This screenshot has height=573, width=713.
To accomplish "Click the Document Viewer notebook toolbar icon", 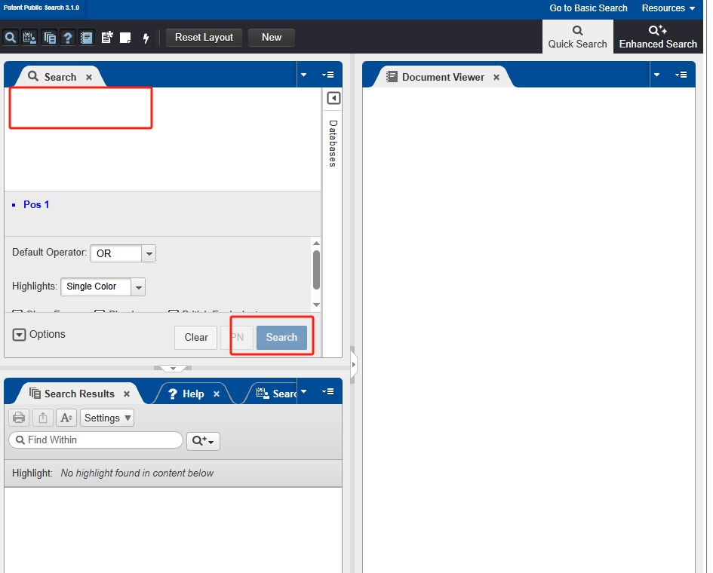I will coord(87,38).
